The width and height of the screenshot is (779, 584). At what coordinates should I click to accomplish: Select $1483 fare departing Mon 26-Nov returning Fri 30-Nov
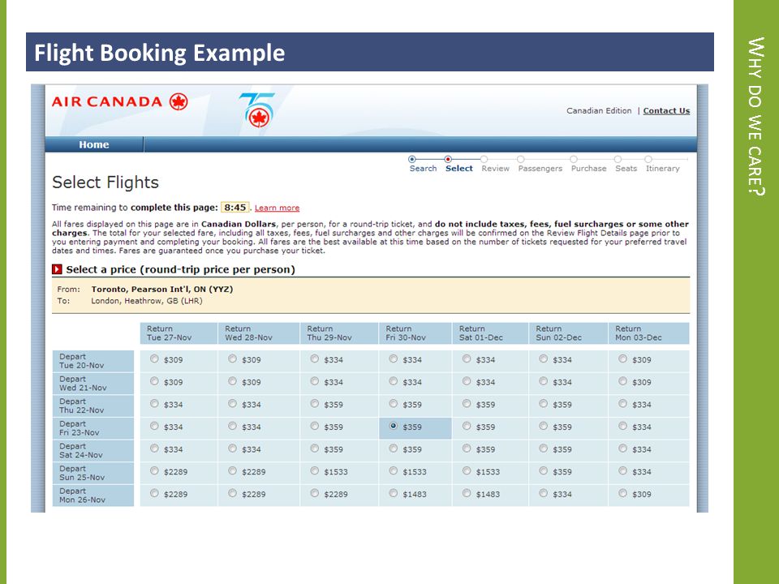(x=394, y=493)
